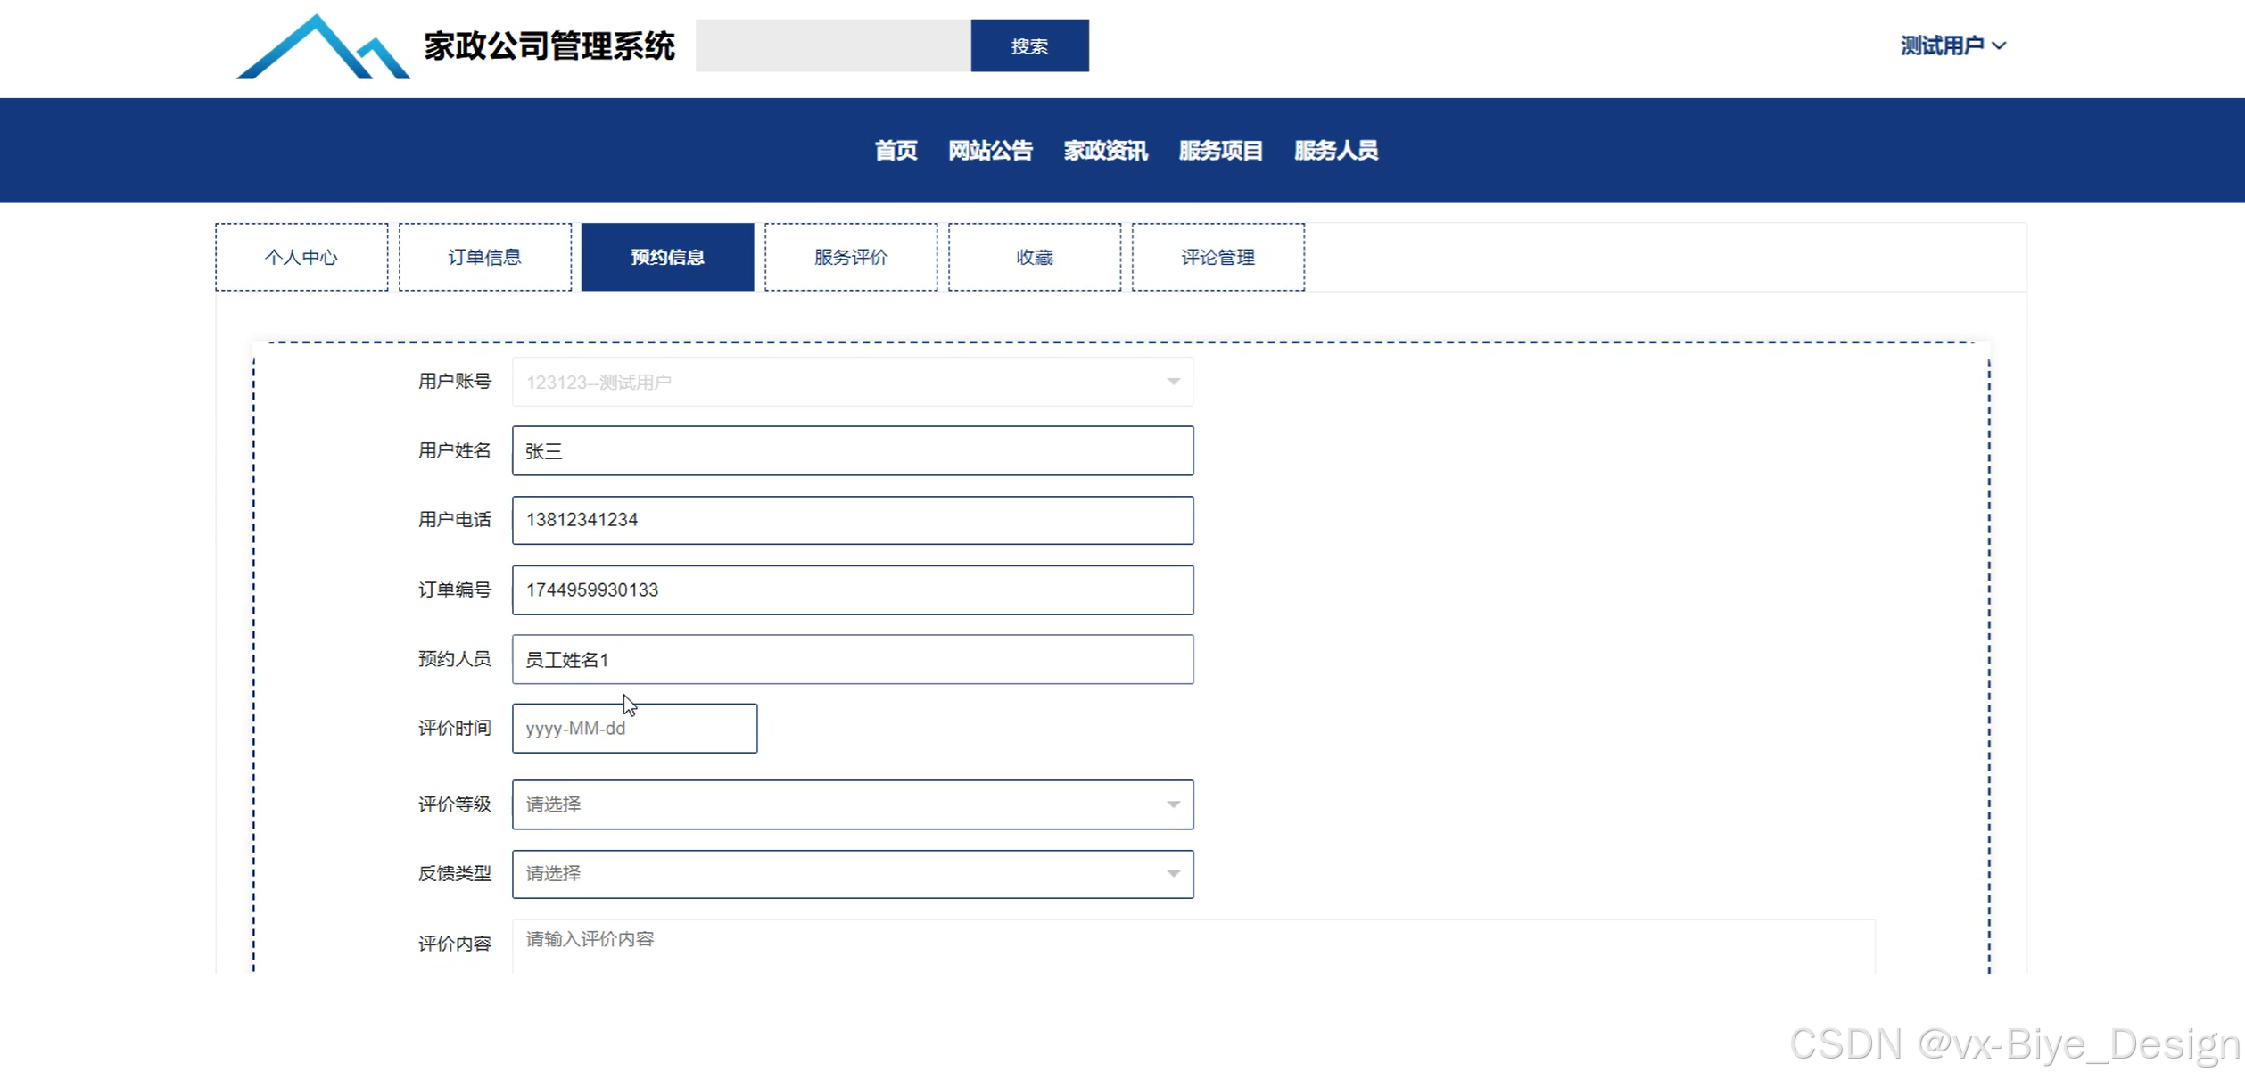Switch to 订单信息 tab
2245x1080 pixels.
tap(484, 257)
